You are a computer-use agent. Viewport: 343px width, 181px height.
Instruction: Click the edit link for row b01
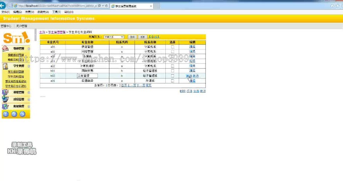(x=192, y=70)
